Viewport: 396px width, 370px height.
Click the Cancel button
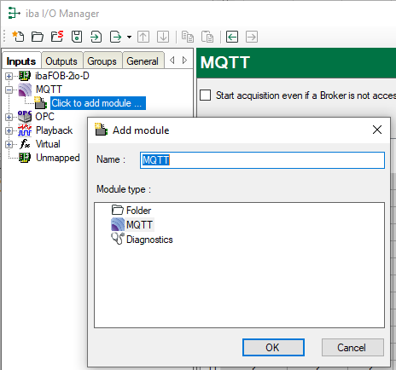pyautogui.click(x=352, y=347)
